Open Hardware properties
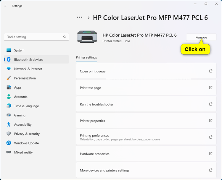 pyautogui.click(x=146, y=153)
